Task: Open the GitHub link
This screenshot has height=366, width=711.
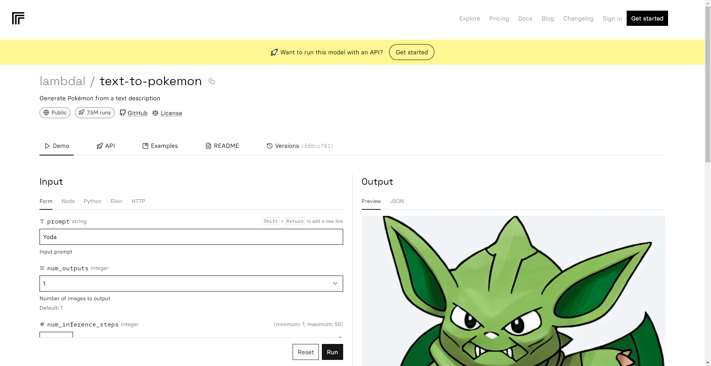Action: click(138, 113)
